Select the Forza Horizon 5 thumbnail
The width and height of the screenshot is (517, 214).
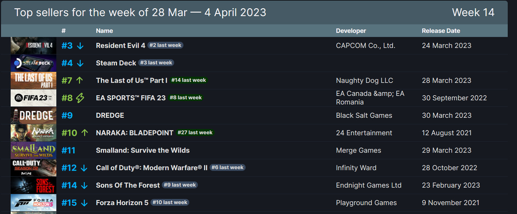click(33, 203)
